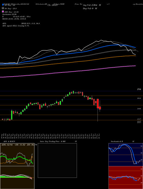Click the 24.06 price axis label
This screenshot has width=143, height=189.
coord(139,109)
